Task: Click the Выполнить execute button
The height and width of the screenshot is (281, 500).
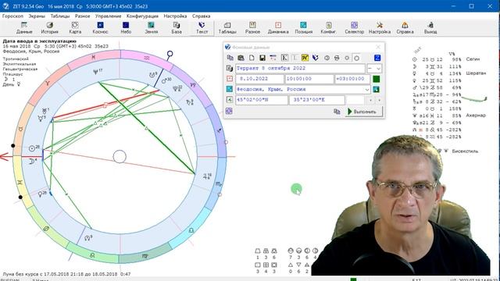Action: [363, 112]
